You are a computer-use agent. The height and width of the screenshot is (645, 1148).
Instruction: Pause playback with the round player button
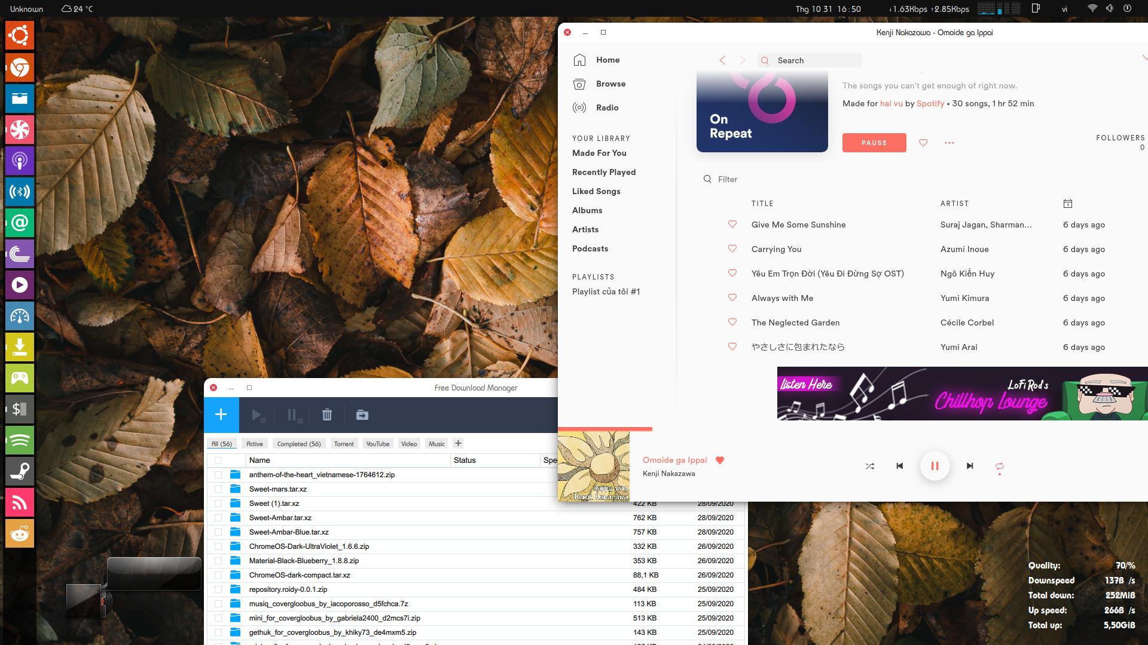[x=935, y=466]
